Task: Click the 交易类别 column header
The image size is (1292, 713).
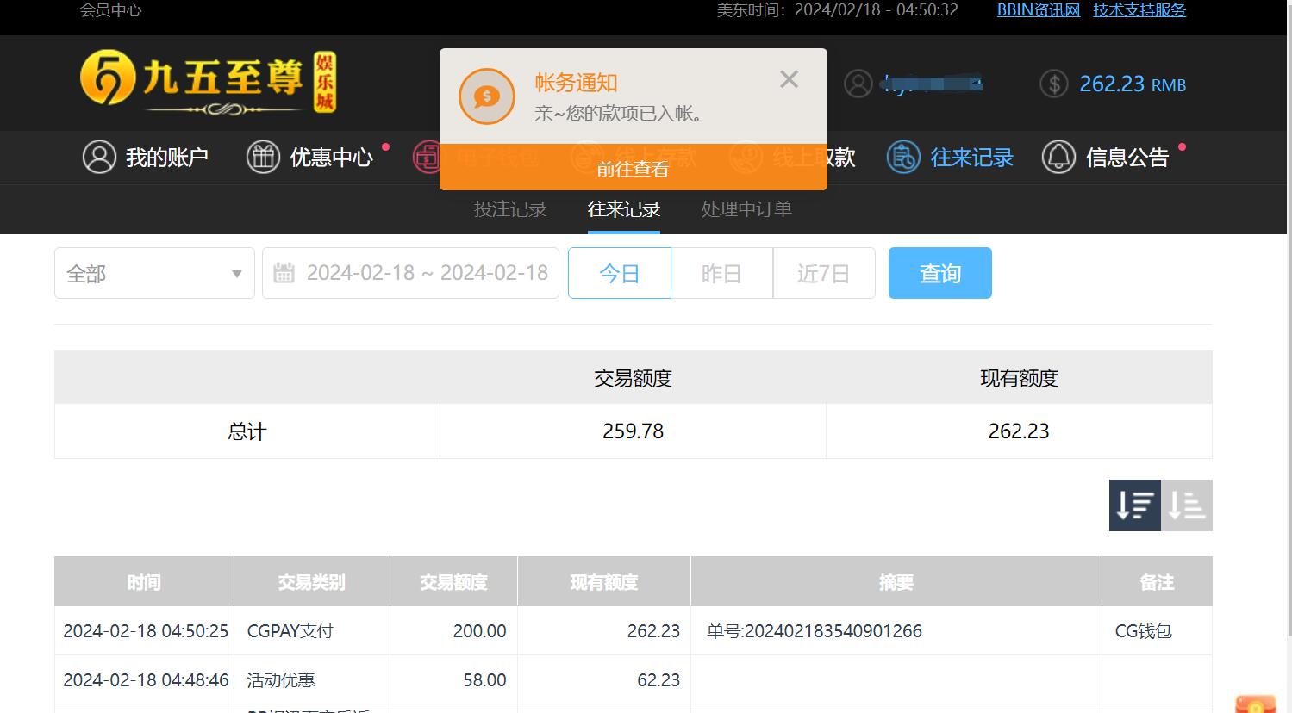Action: [312, 582]
